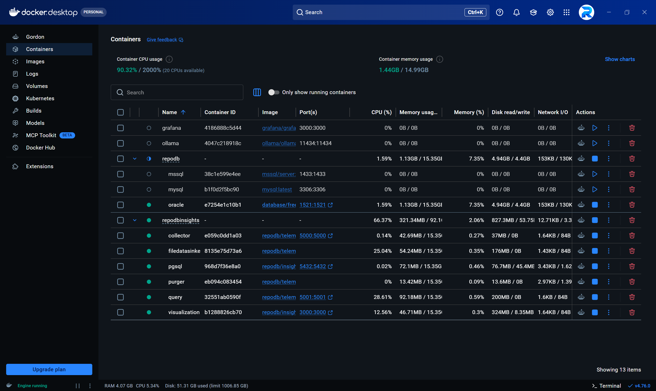Open more actions for oracle
Viewport: 656px width, 391px height.
[x=608, y=205]
